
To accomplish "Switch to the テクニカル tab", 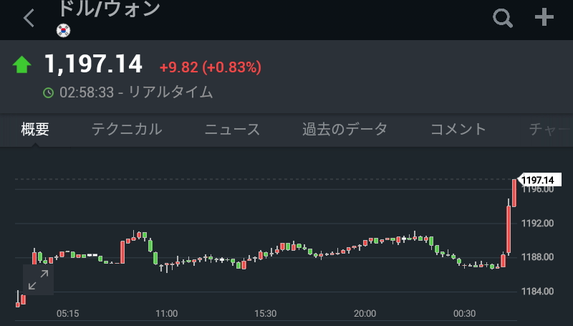I will [x=127, y=130].
